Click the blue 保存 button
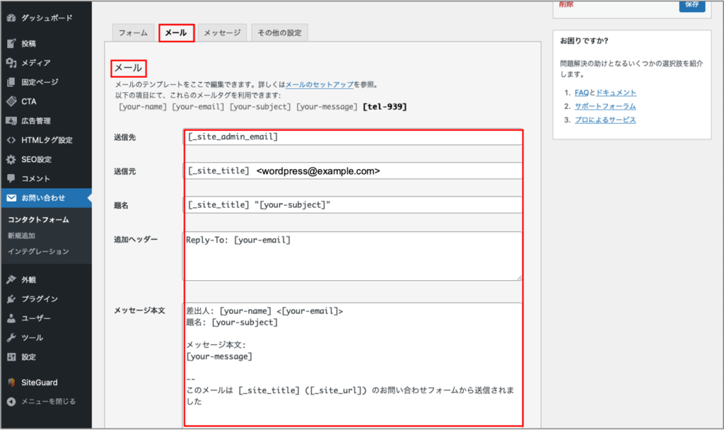 click(x=692, y=5)
